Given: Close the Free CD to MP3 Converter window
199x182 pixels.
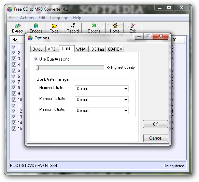Looking at the screenshot, I should pyautogui.click(x=182, y=8).
